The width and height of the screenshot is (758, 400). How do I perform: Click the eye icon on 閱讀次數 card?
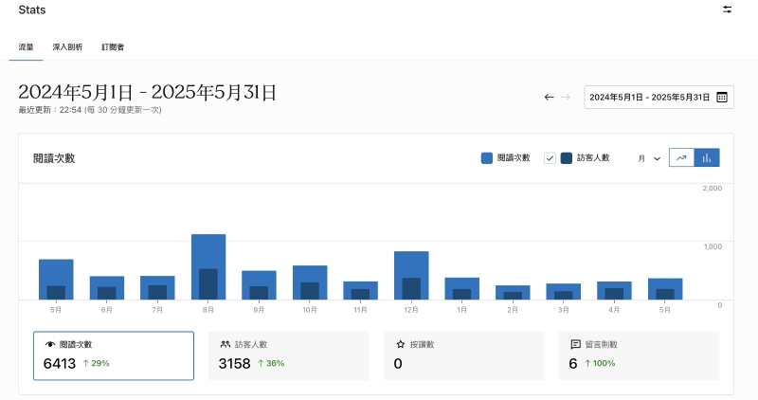coord(50,345)
